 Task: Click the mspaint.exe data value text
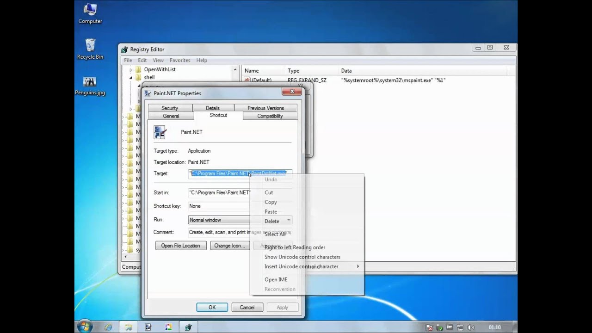(x=393, y=80)
